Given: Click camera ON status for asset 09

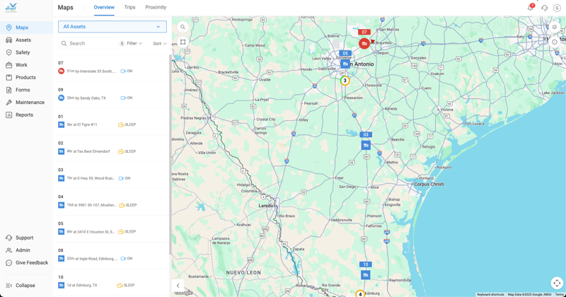Looking at the screenshot, I should tap(127, 98).
